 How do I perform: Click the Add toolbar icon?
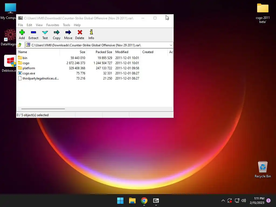(22, 32)
